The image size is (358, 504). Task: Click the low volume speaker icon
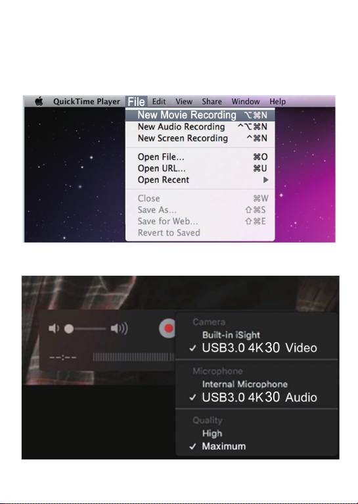pos(54,328)
